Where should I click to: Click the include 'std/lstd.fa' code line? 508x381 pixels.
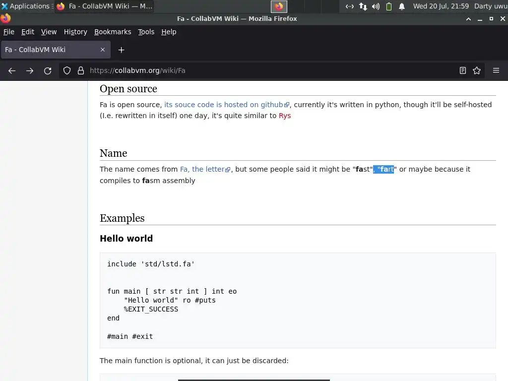(151, 264)
